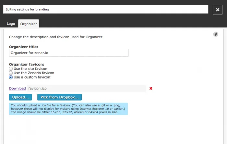The image size is (227, 144).
Task: Click the Pick from Dropbox... button
Action: point(59,97)
